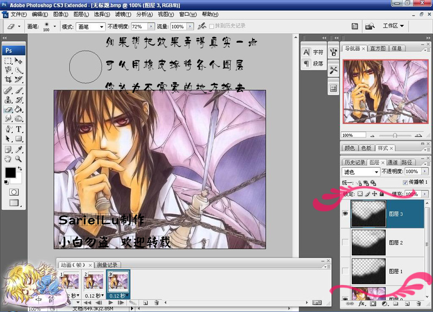Hide layer 图层 3 visibility eye
Screen dimensions: 433x312
click(x=345, y=214)
